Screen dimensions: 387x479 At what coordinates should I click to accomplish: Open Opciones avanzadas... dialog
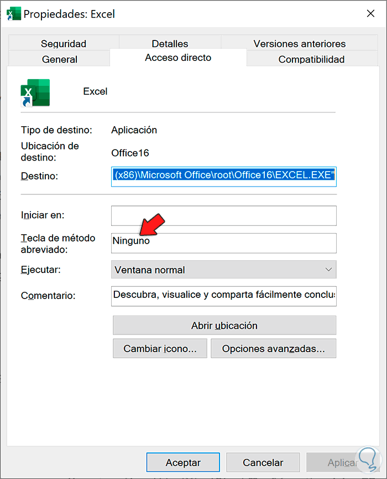(274, 348)
